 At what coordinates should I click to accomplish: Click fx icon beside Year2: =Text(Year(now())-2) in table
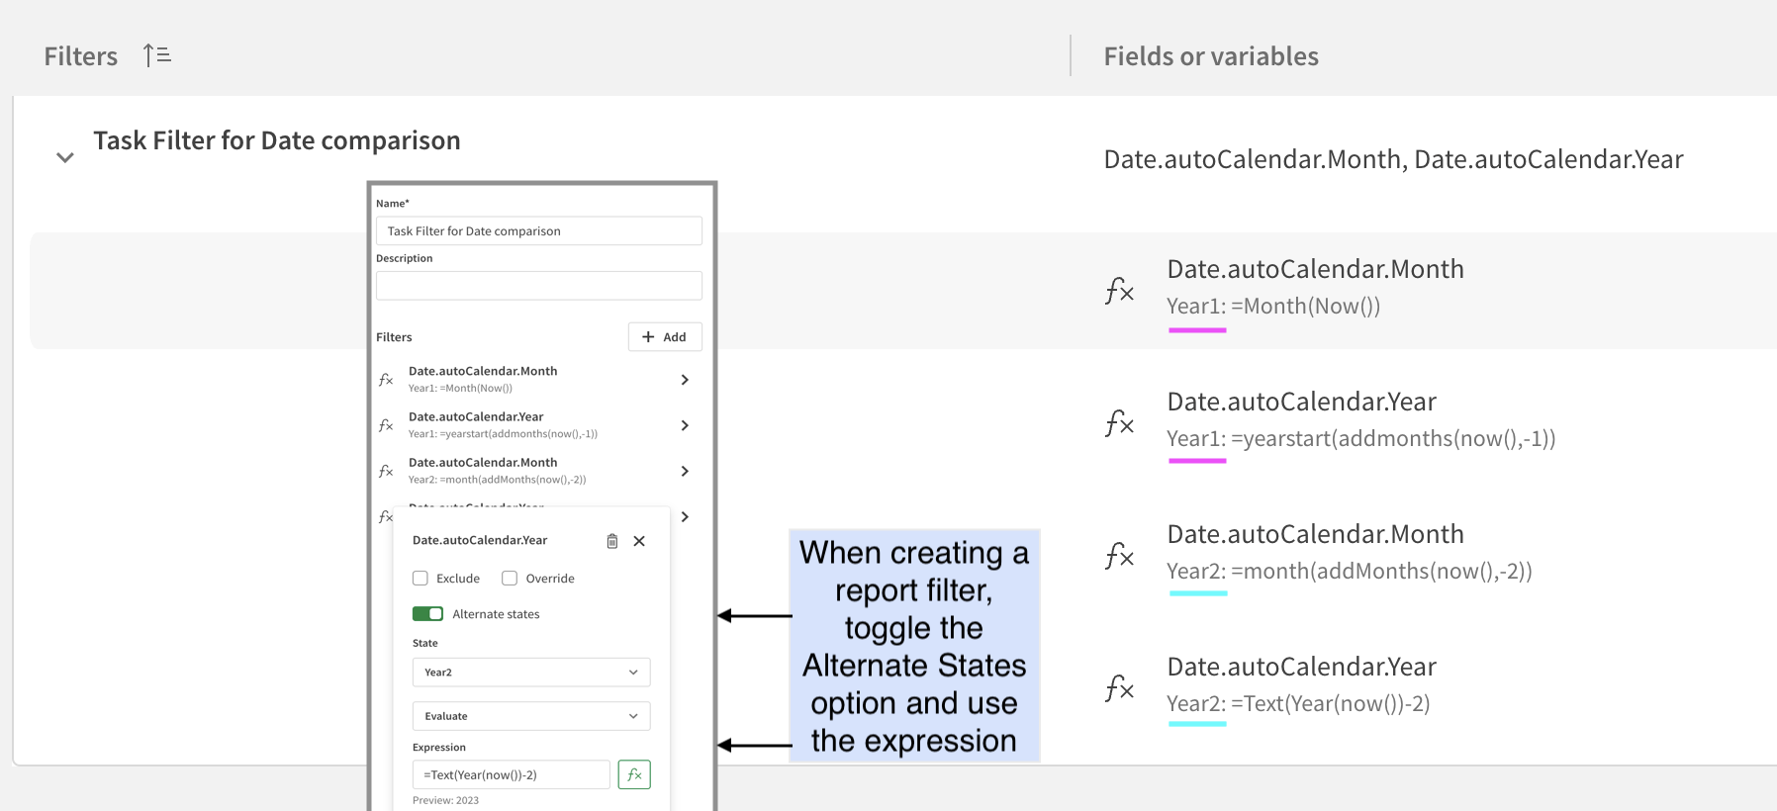pos(1119,688)
